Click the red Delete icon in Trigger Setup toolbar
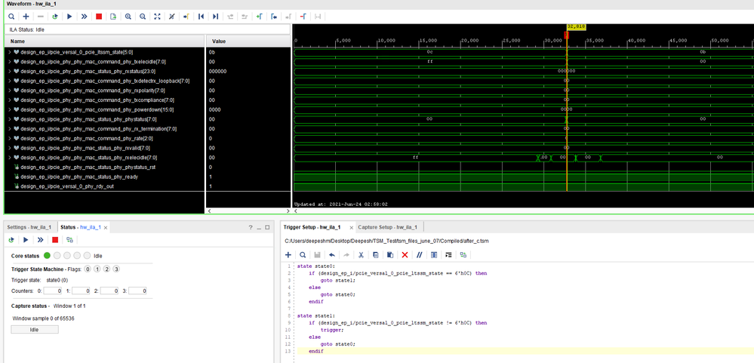Image resolution: width=754 pixels, height=363 pixels. (405, 255)
